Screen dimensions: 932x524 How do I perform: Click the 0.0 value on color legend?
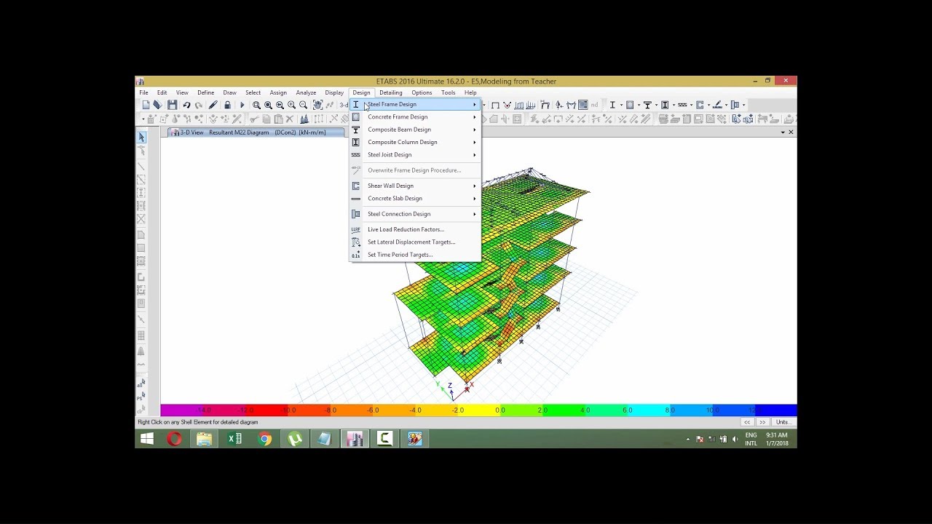pyautogui.click(x=500, y=410)
